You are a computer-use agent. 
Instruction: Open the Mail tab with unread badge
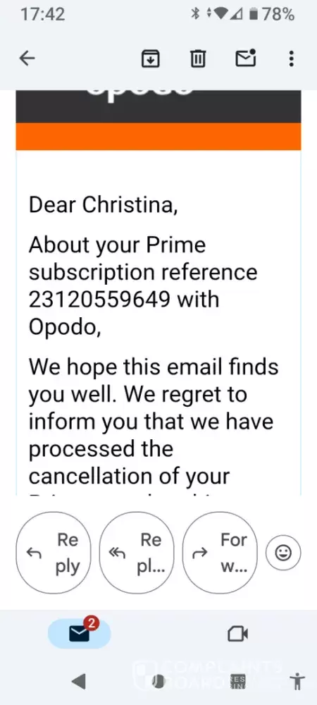(79, 634)
